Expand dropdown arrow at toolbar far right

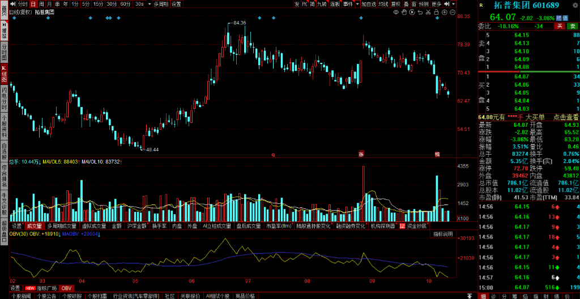[454, 3]
